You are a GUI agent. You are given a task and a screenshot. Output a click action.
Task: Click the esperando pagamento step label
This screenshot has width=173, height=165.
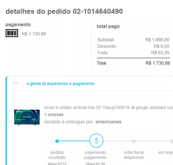[95, 155]
